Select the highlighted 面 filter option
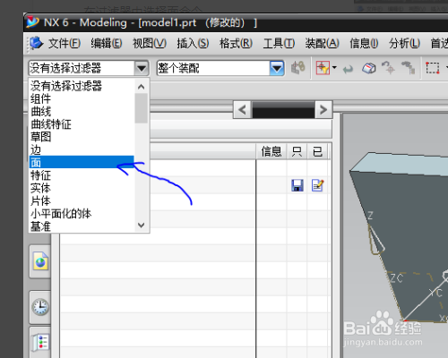448x358 pixels. point(82,162)
